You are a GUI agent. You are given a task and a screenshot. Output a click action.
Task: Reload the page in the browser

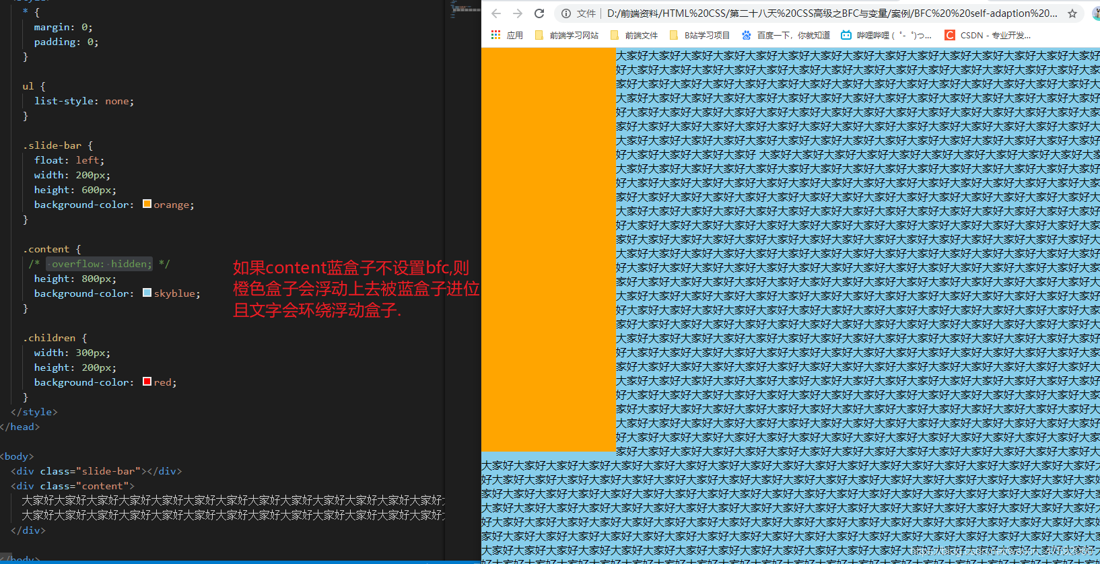(x=539, y=13)
